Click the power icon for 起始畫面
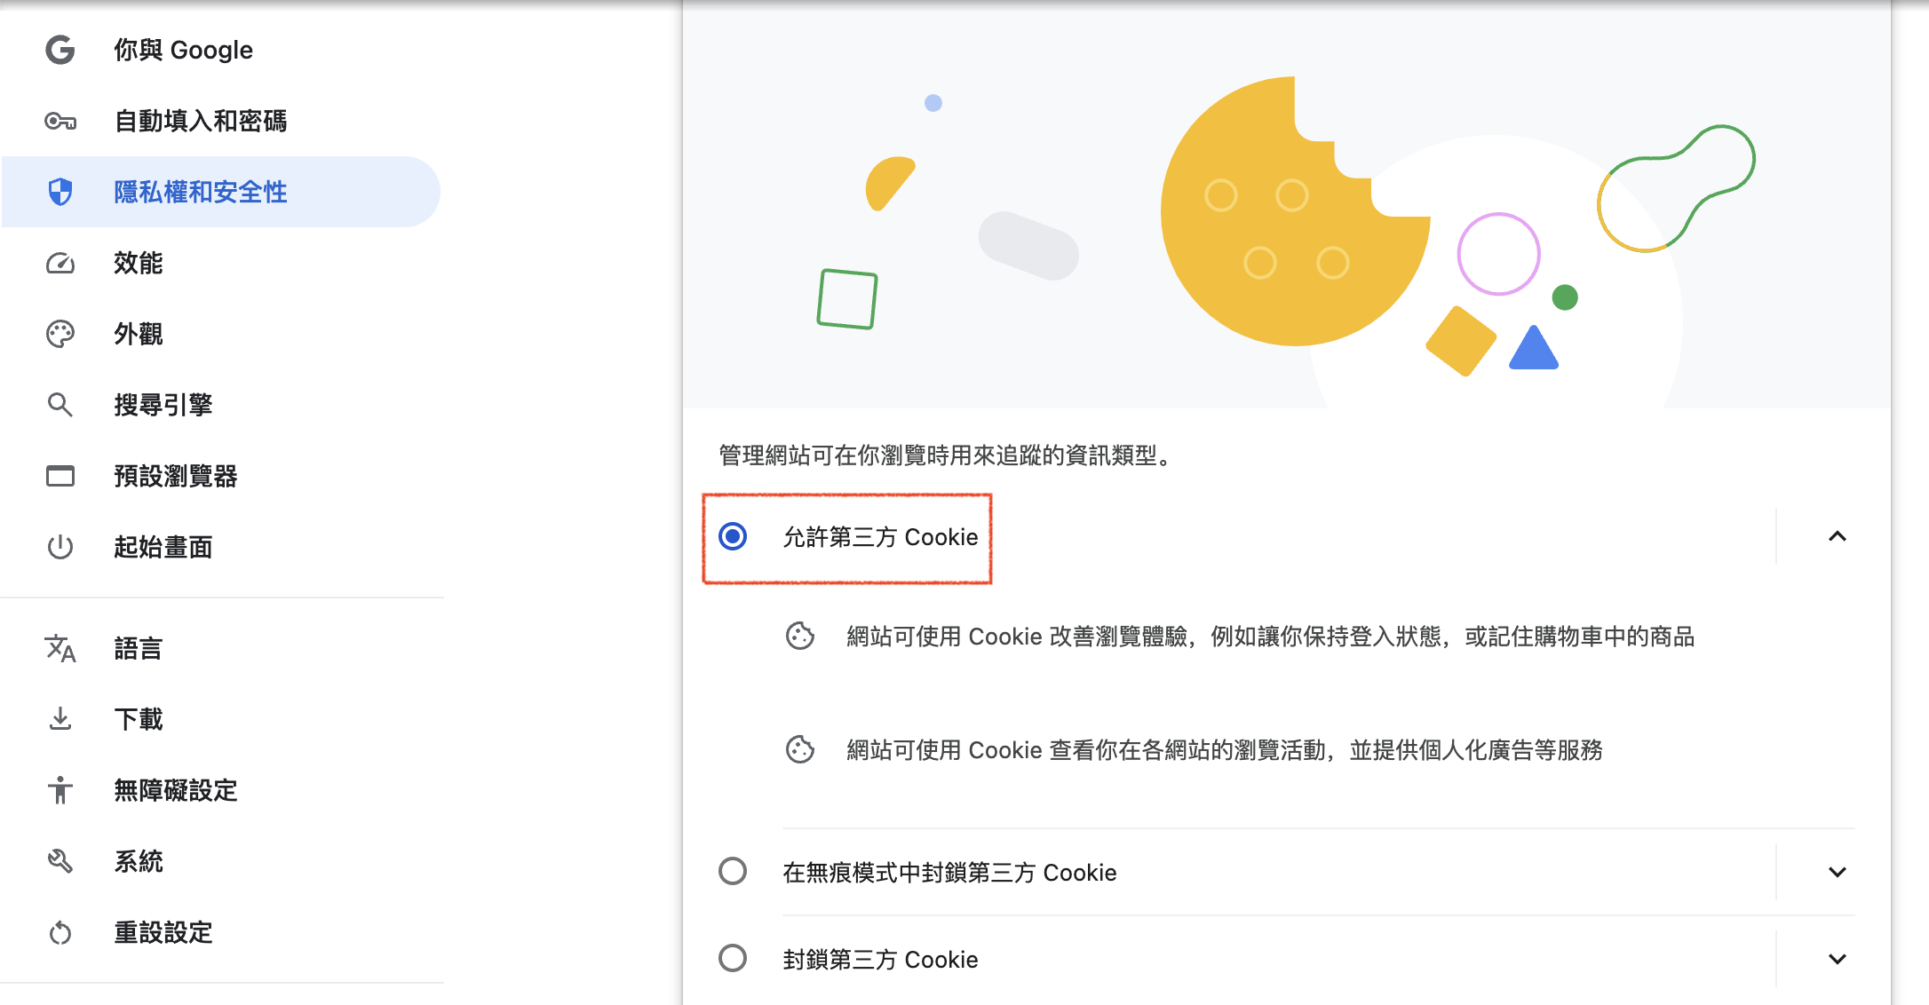 60,547
